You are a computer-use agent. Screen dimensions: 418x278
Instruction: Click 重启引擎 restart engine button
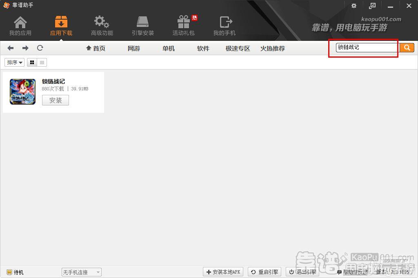point(265,272)
